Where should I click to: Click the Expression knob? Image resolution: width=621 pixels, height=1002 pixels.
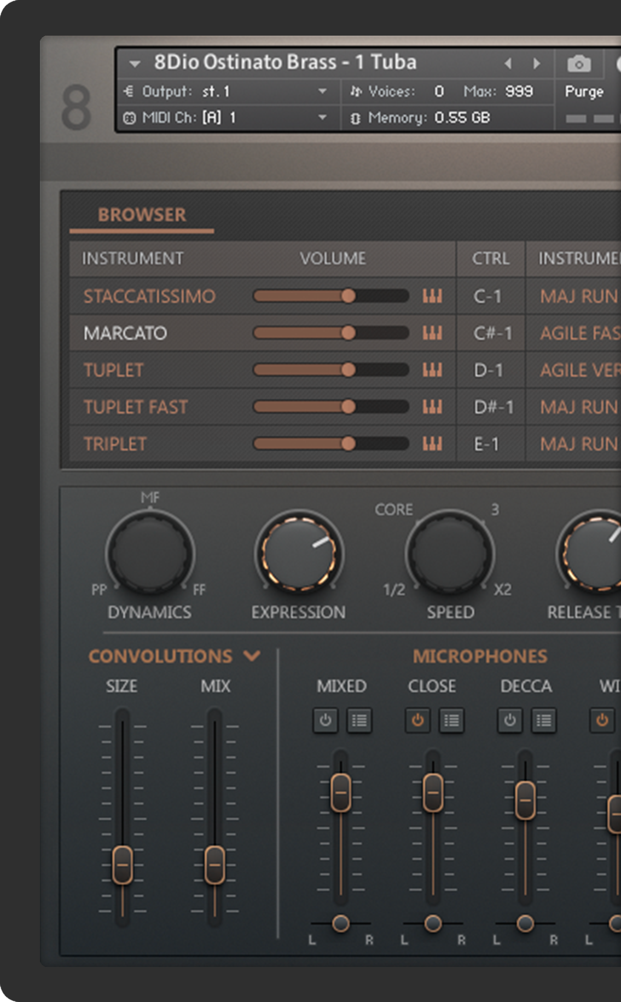click(299, 552)
